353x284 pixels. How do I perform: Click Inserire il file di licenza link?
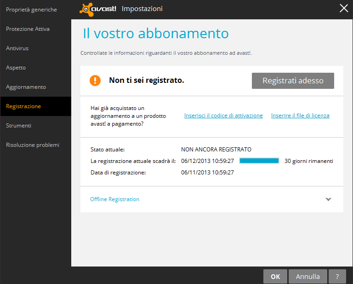click(300, 116)
